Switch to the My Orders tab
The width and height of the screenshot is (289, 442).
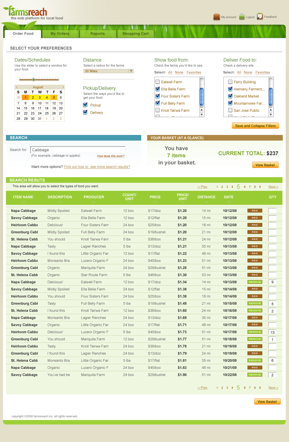pyautogui.click(x=60, y=34)
